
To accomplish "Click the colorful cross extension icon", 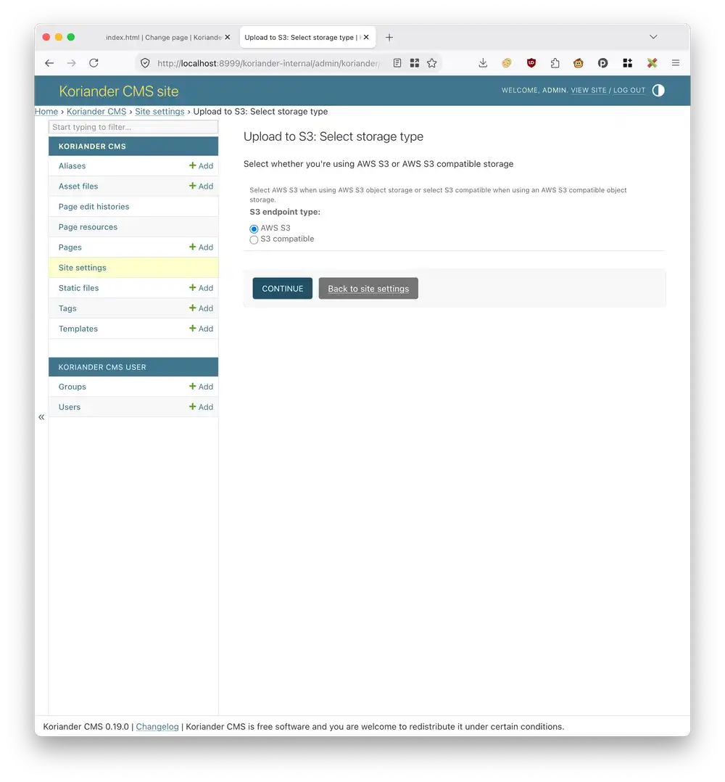I will [652, 63].
